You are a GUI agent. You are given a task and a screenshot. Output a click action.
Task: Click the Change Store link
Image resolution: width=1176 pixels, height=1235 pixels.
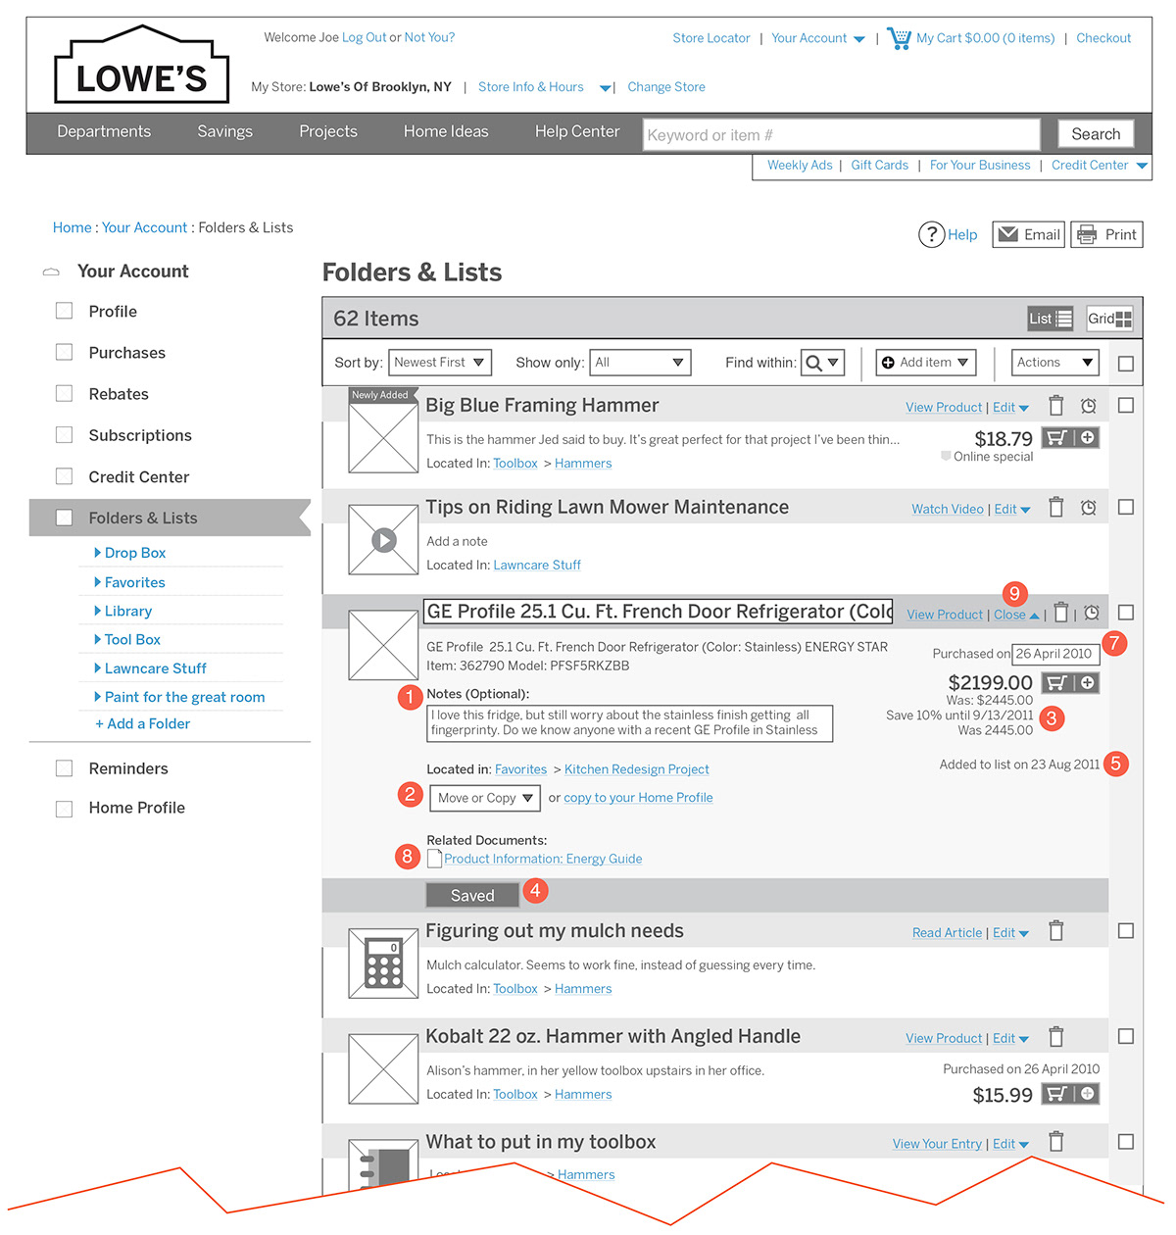666,87
